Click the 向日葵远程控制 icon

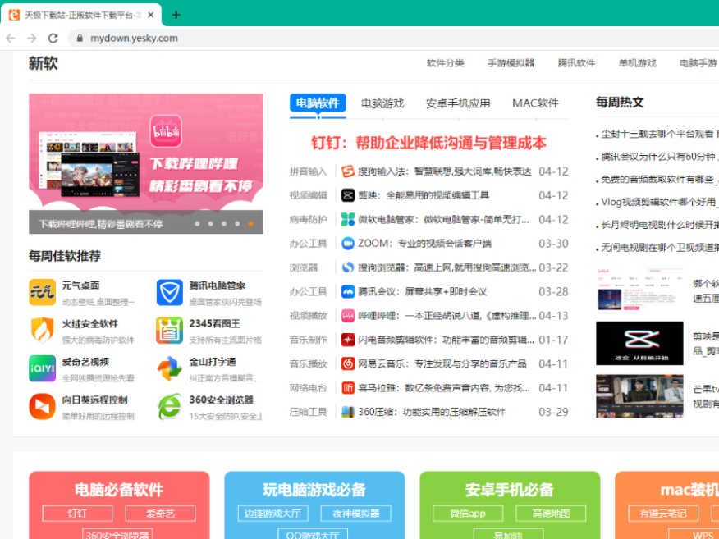tap(42, 407)
